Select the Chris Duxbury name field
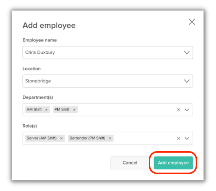Screen dimensions: 216x191 (108, 53)
